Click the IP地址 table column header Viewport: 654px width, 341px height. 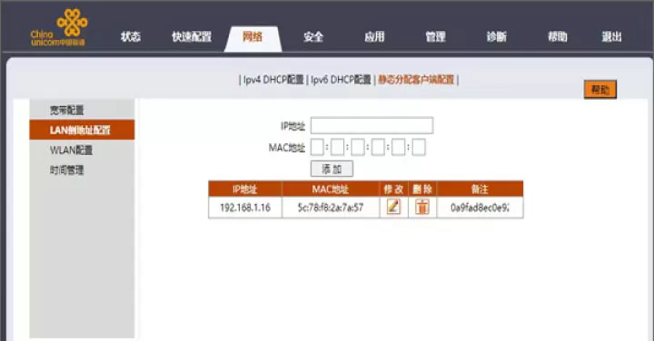pos(245,189)
